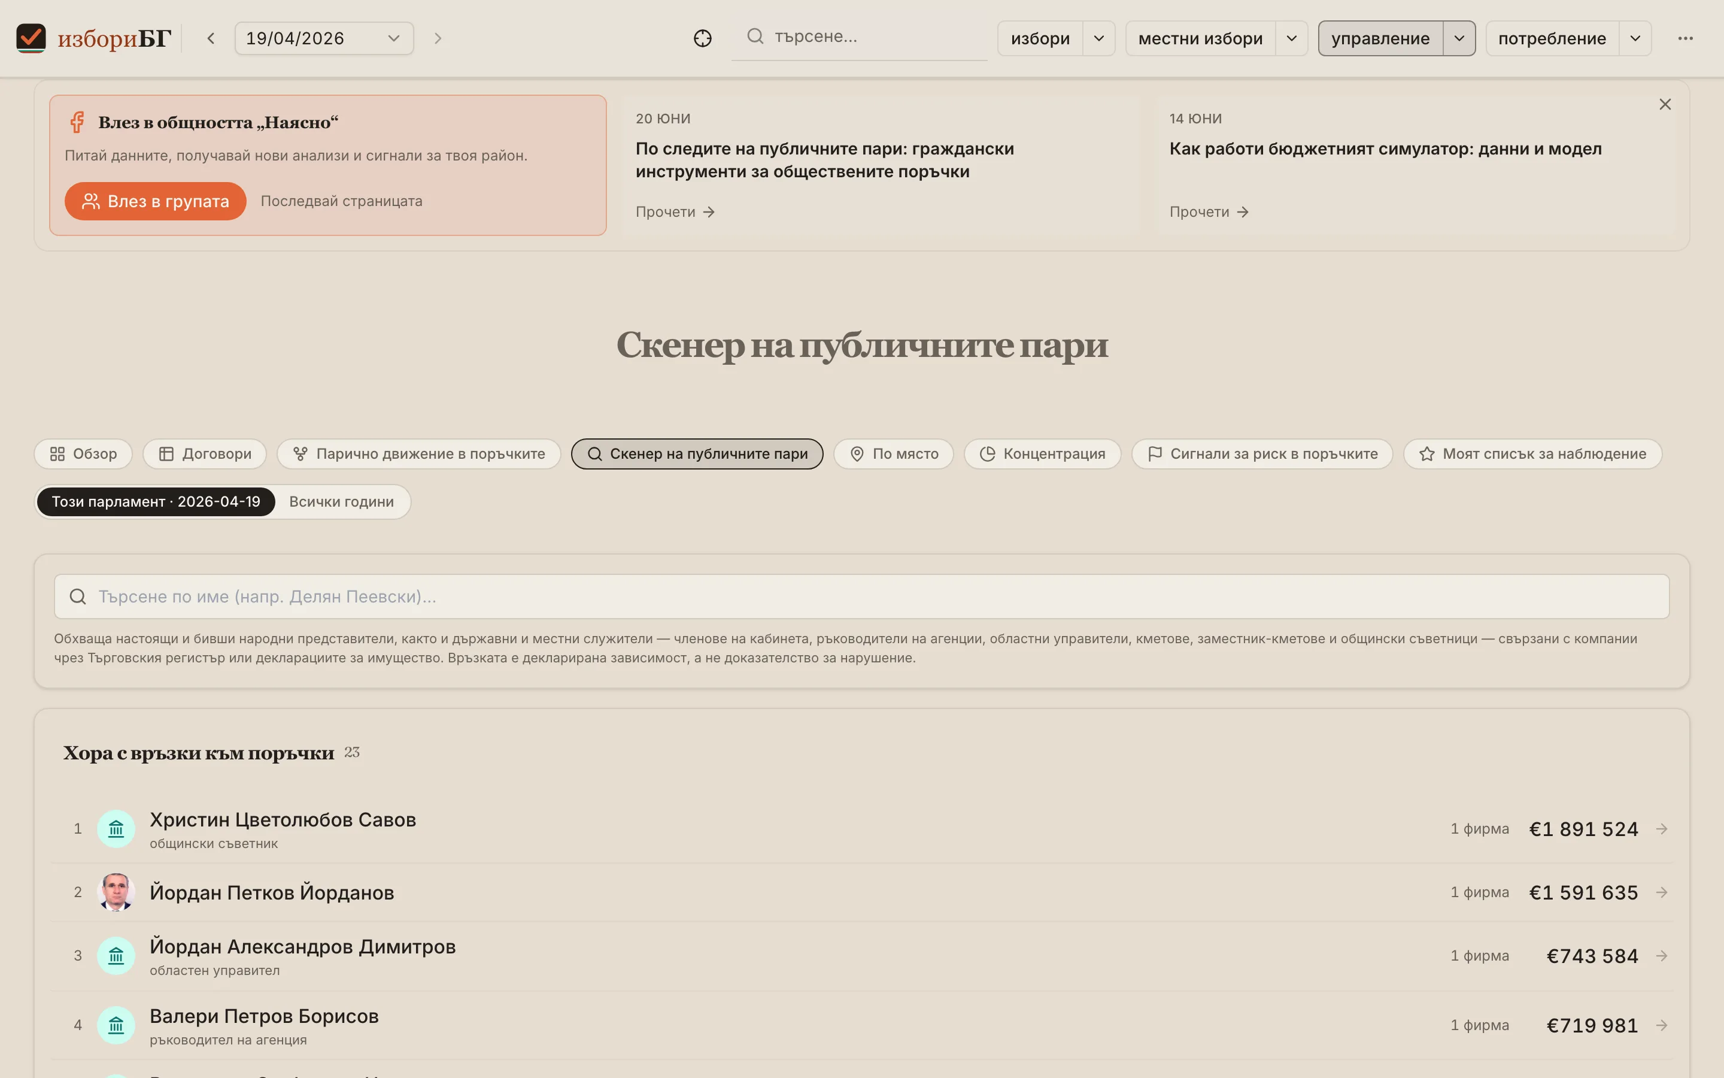1724x1078 pixels.
Task: Click institution avatar icon of Христин Савов
Action: 116,829
